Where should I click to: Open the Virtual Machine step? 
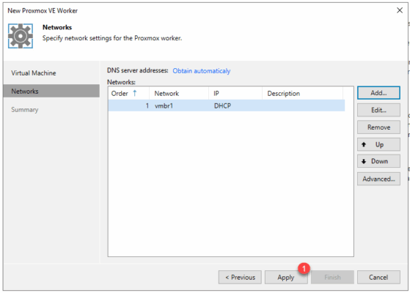[x=34, y=73]
